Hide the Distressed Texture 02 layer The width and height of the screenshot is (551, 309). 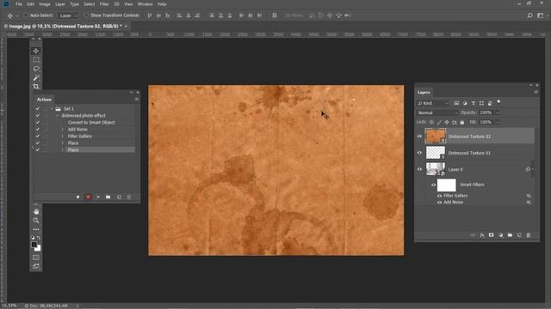419,136
